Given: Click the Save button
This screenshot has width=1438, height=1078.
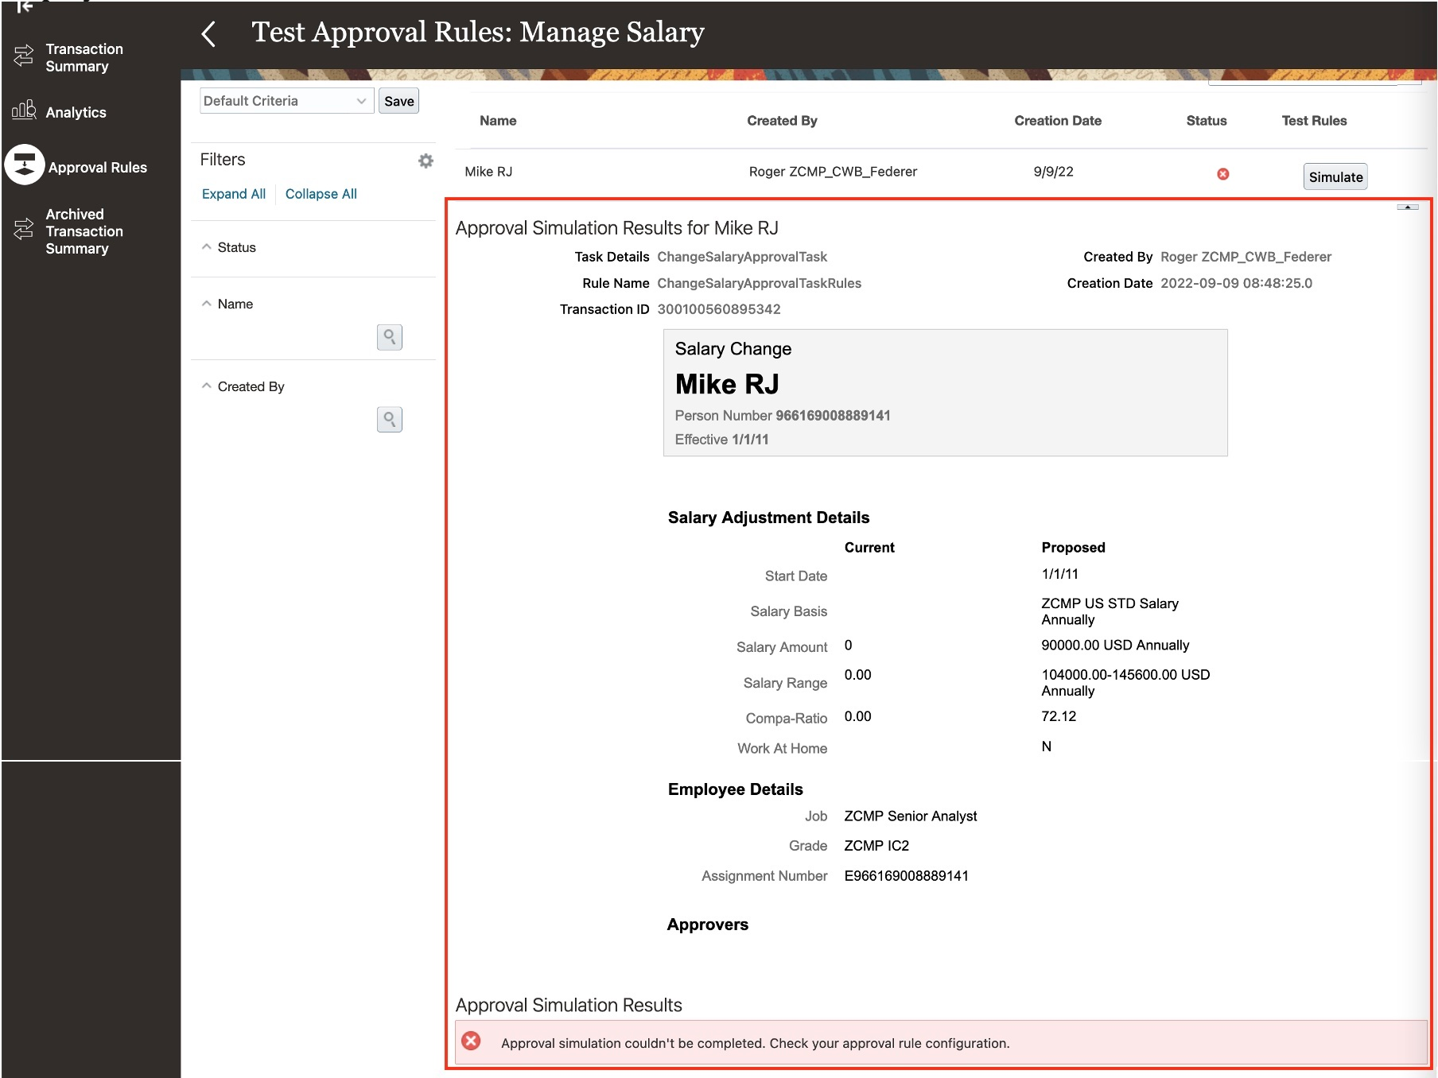Looking at the screenshot, I should (398, 101).
